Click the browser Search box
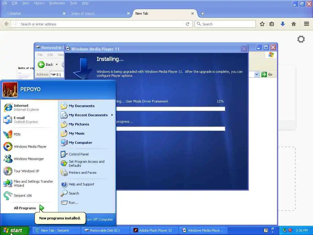Viewport: 313px width, 235px height. point(225,24)
